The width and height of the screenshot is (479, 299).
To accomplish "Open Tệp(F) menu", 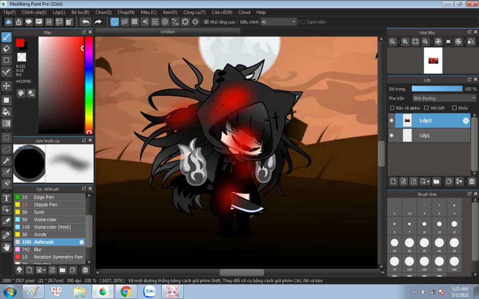I will coord(9,12).
